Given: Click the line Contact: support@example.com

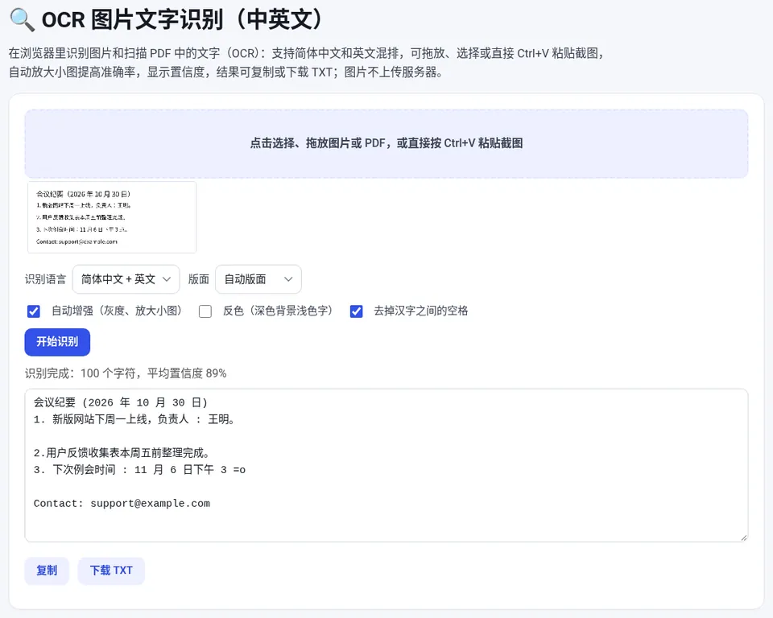Looking at the screenshot, I should (122, 504).
